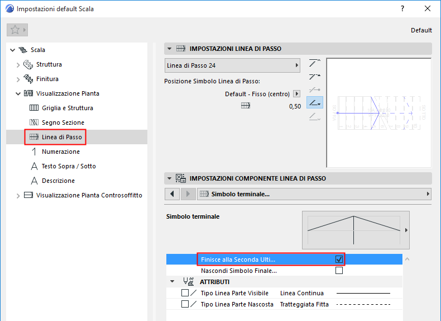Open the Simbolo terminale page dropdown
This screenshot has height=321, width=441.
pyautogui.click(x=314, y=194)
